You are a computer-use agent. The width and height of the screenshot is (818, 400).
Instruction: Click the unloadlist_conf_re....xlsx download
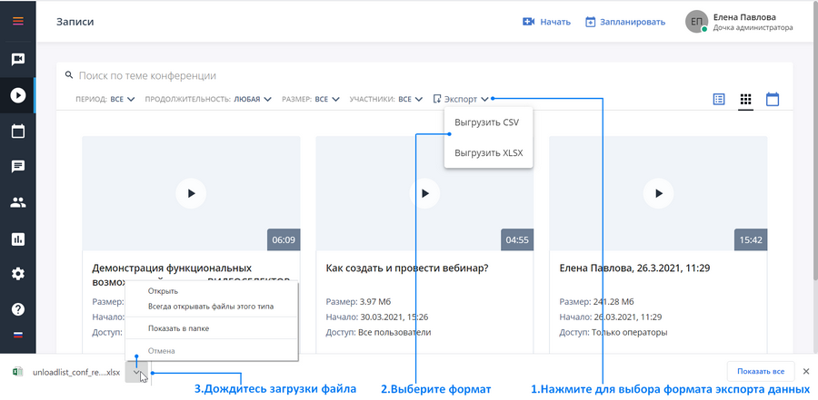(76, 373)
